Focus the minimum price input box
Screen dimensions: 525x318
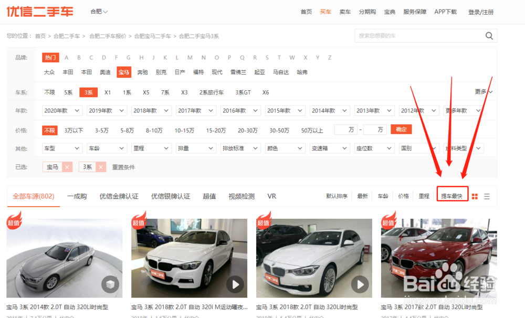[345, 130]
